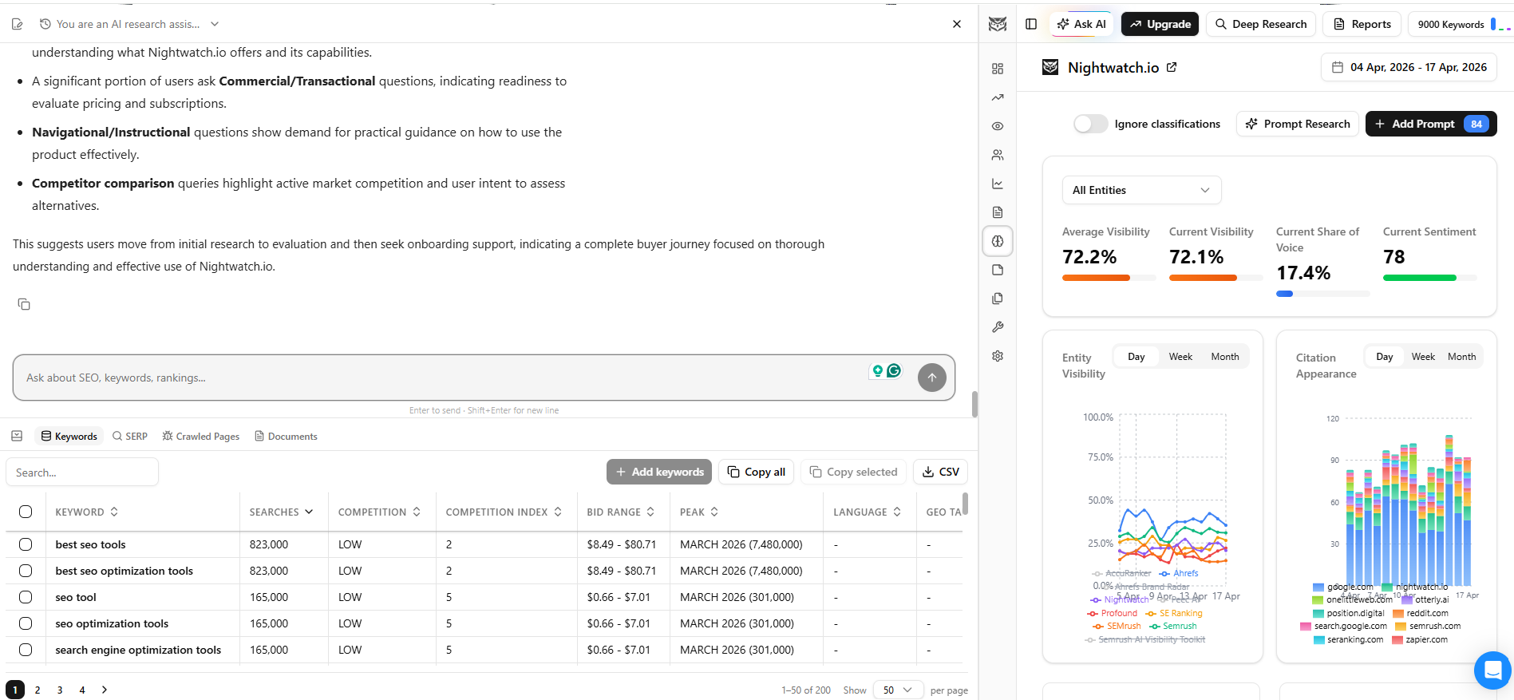Select Week in Entity Visibility chart
The height and width of the screenshot is (700, 1514).
pos(1180,357)
